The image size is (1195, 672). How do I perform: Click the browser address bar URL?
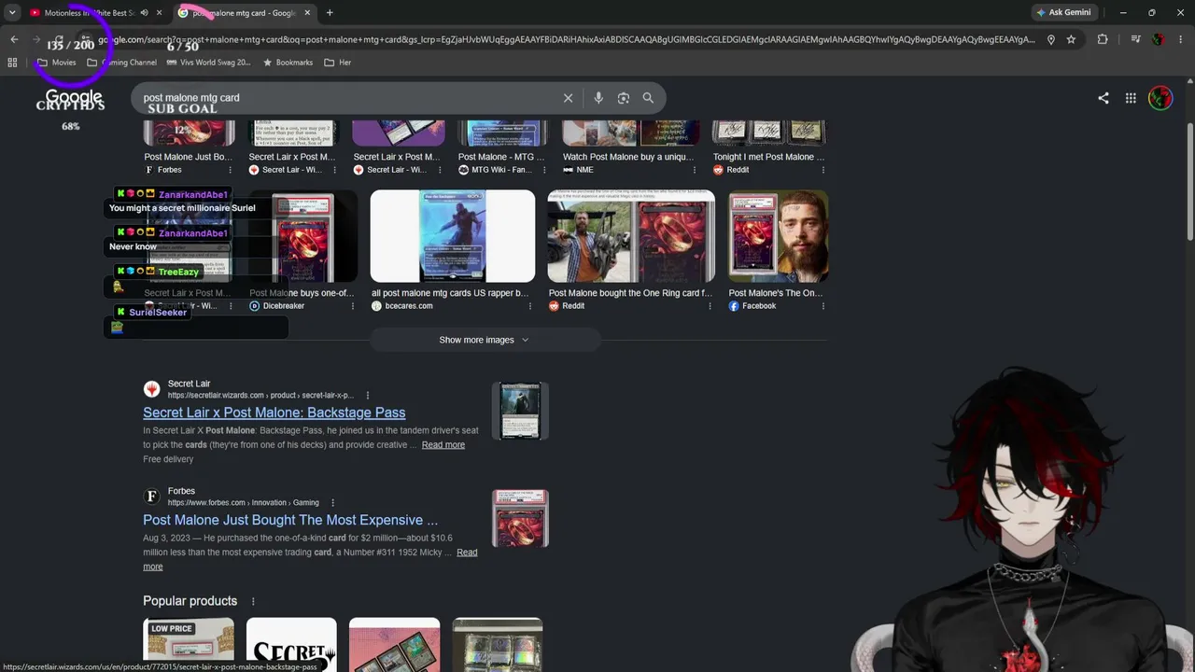pos(567,39)
